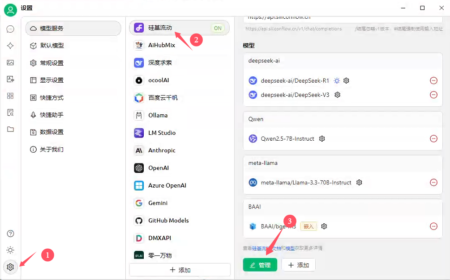This screenshot has width=450, height=280.
Task: Click the 嵌入 tag on BAAI model
Action: 309,226
